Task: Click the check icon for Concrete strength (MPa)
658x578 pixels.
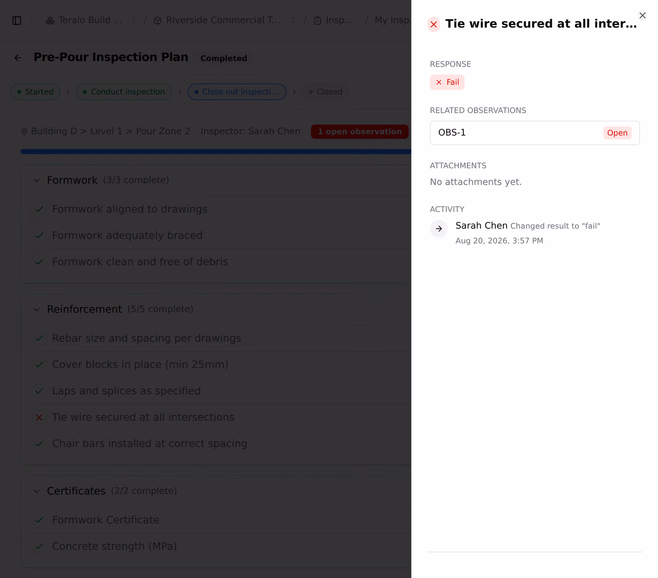Action: coord(39,546)
